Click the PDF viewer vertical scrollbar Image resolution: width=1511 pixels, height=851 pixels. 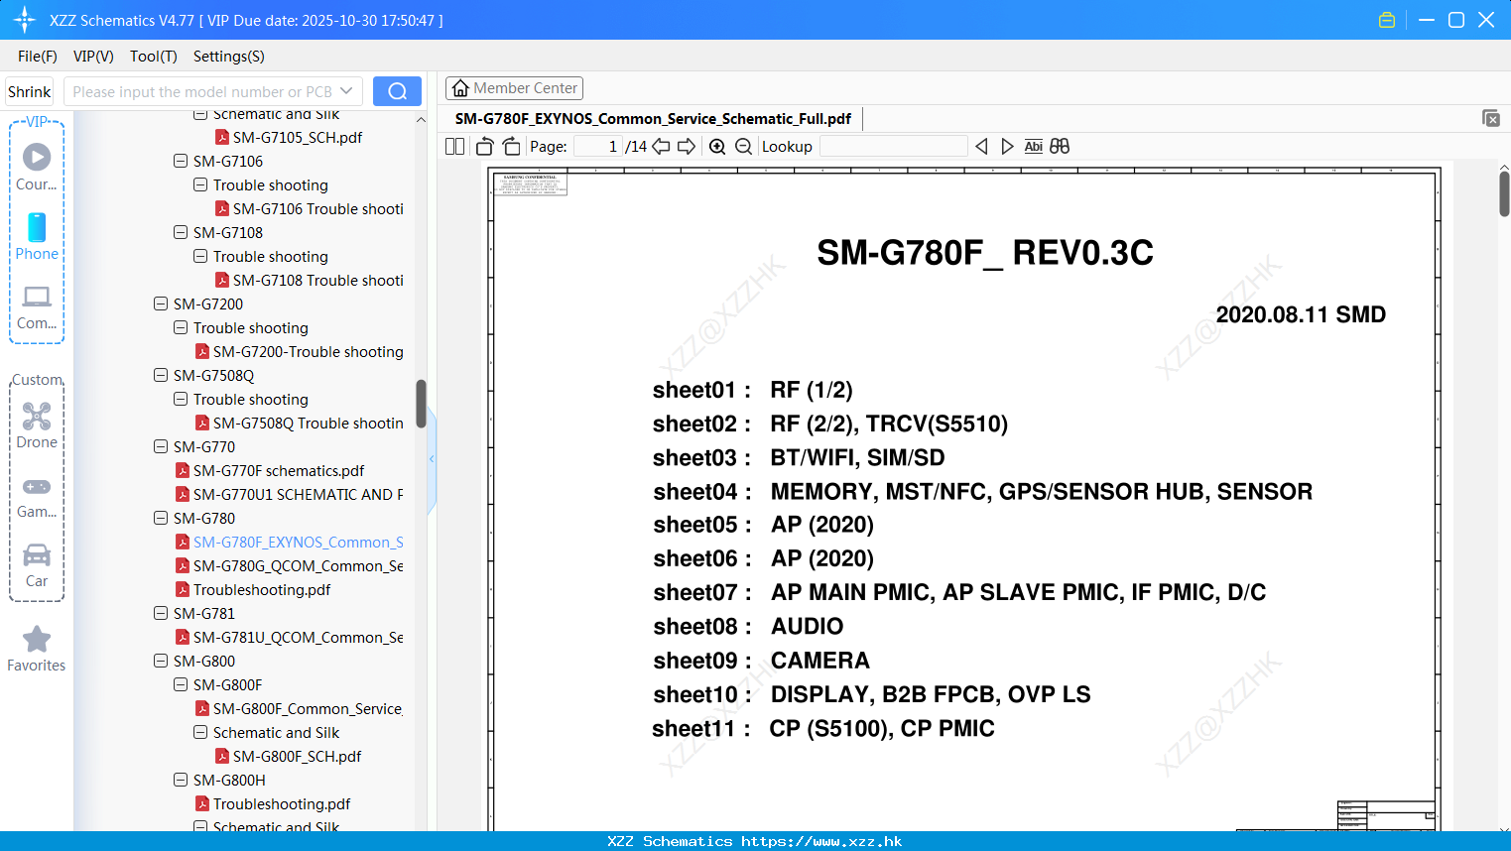click(1504, 192)
